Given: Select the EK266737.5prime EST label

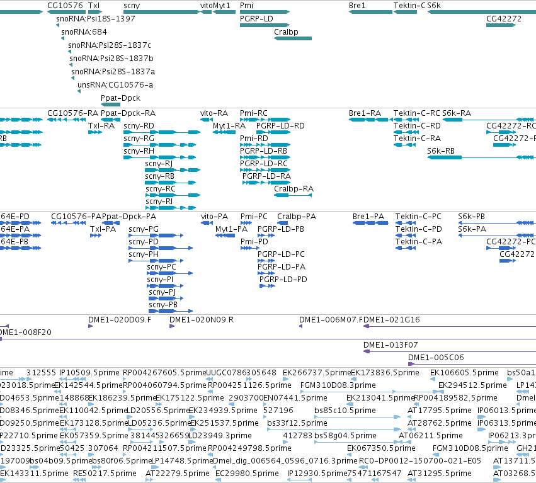Looking at the screenshot, I should (317, 373).
